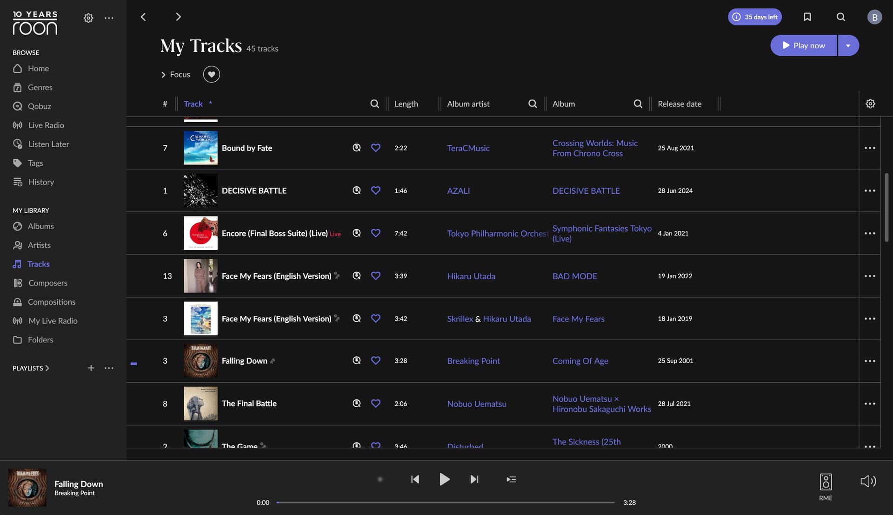The image size is (893, 515).
Task: Click the playback seek bar
Action: (x=445, y=502)
